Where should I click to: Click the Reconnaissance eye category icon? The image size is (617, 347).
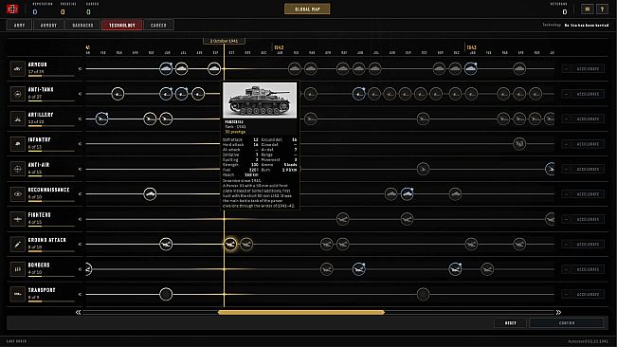[x=17, y=194]
